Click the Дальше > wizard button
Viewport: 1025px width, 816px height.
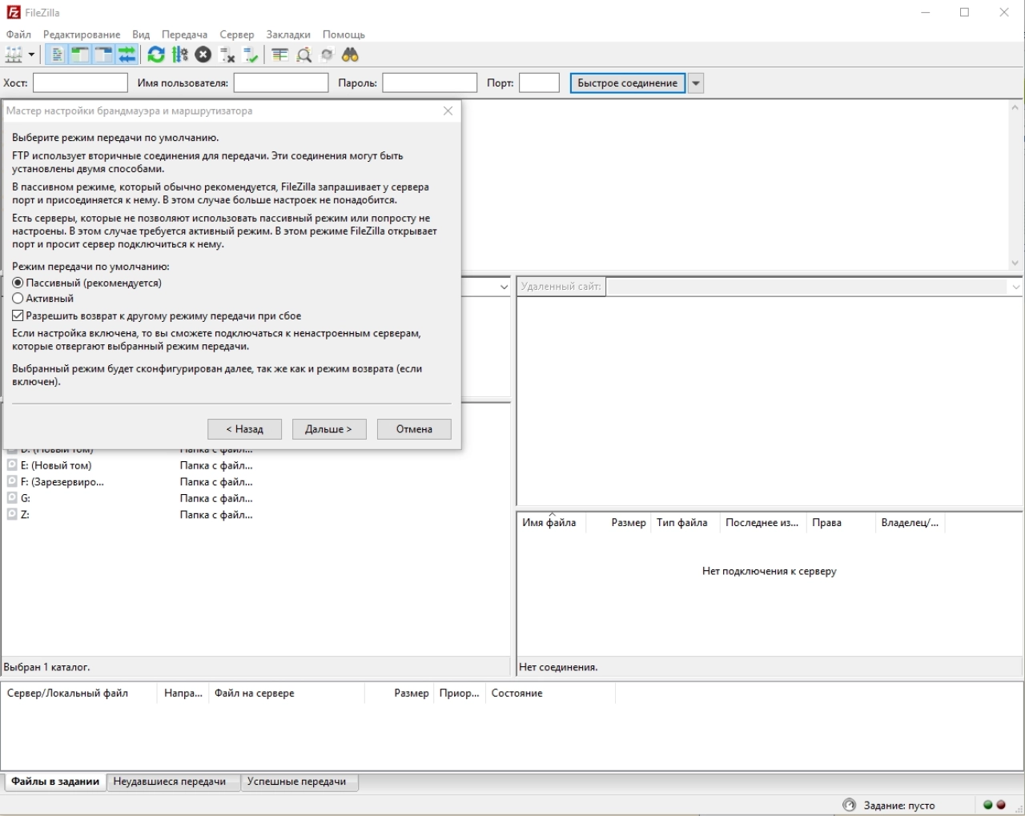328,429
